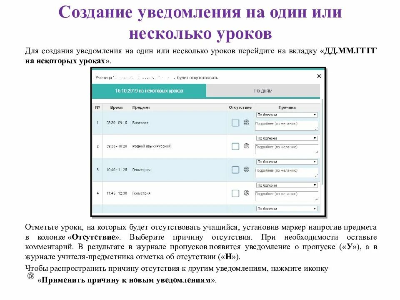This screenshot has width=400, height=300.
Task: Apply the Родной язык reason to new notifications
Action: click(246, 146)
